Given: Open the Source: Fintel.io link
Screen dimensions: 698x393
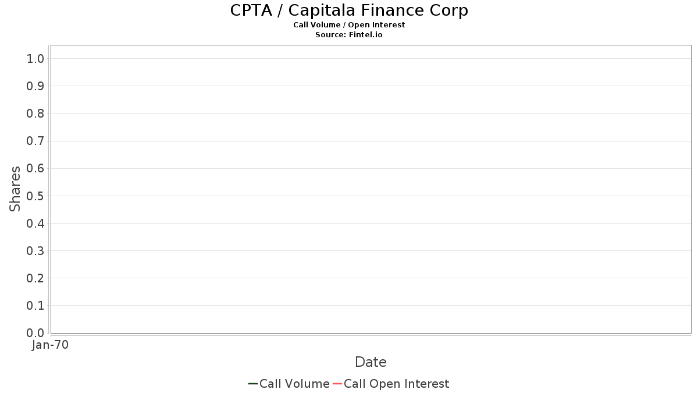Looking at the screenshot, I should tap(349, 35).
